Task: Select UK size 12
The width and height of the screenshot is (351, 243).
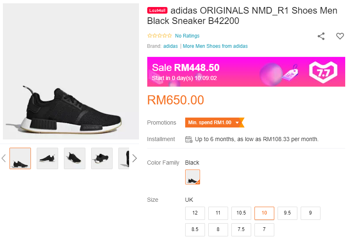Action: pyautogui.click(x=195, y=213)
